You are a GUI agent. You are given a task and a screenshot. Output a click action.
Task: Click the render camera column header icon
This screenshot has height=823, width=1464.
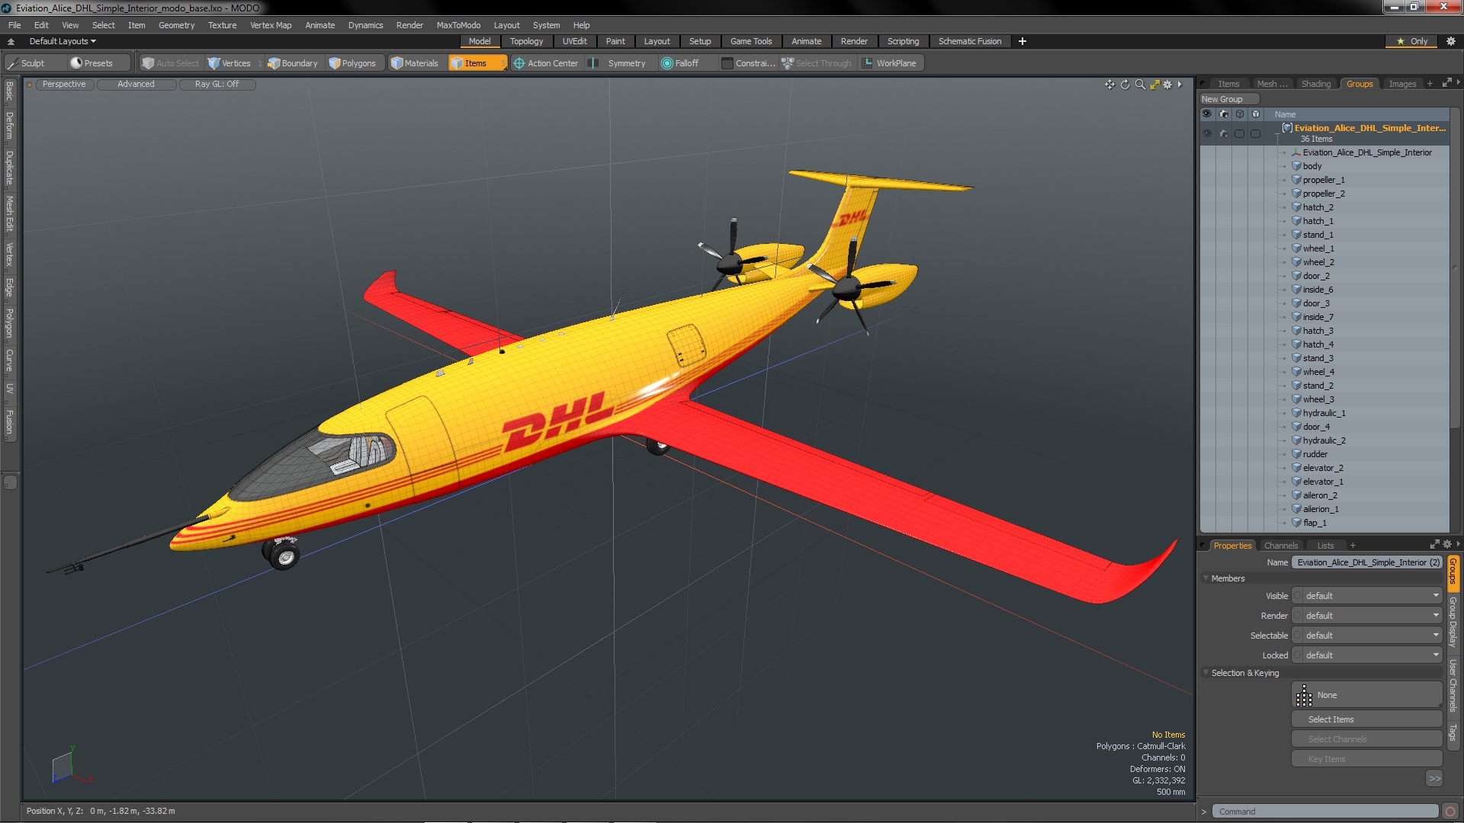1224,114
